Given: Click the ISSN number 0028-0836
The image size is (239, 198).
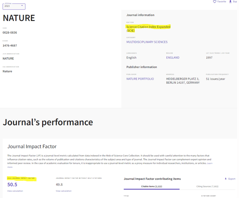Looking at the screenshot, I should point(10,32).
